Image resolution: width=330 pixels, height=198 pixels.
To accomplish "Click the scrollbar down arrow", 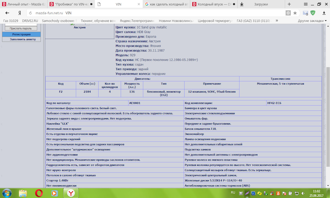I will pos(328,186).
